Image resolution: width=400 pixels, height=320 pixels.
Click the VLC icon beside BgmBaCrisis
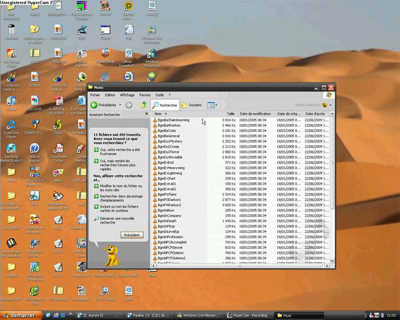(155, 130)
